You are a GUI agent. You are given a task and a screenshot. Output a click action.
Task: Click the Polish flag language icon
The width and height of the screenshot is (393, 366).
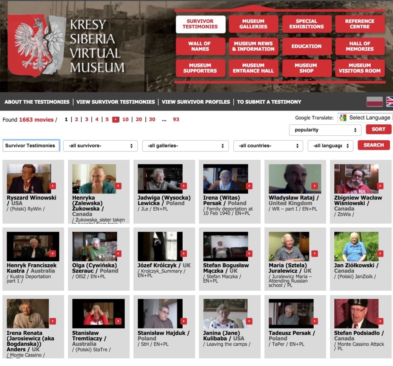click(x=375, y=102)
